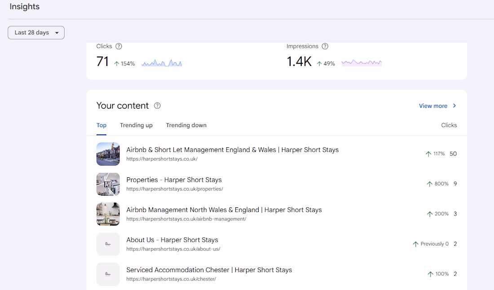Click the Chester page placeholder thumbnail
Screen dimensions: 494x290
tap(108, 274)
